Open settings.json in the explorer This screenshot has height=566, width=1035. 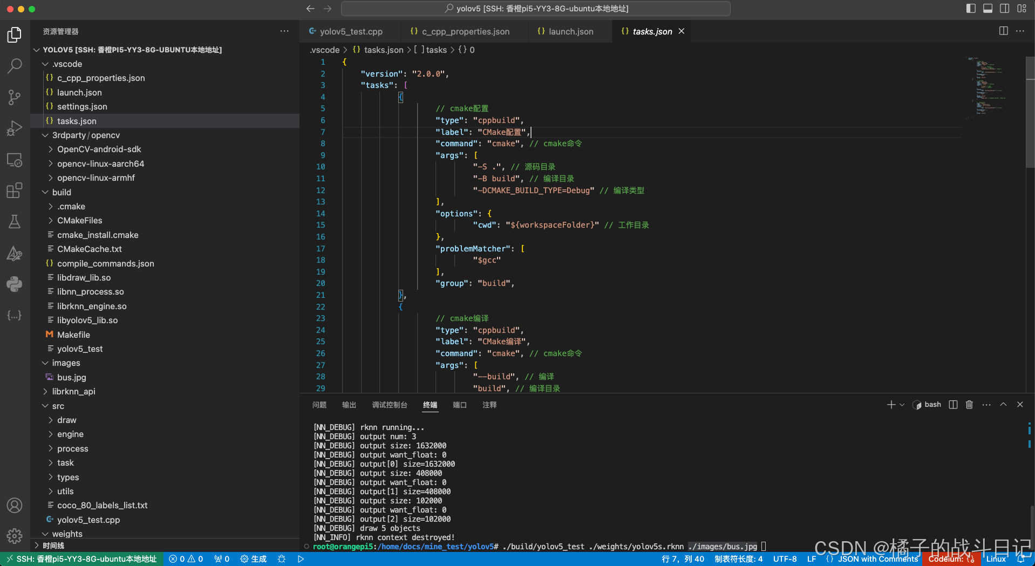tap(165, 107)
